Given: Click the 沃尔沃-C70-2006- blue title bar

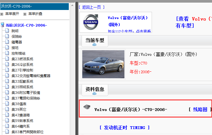Looking at the screenshot, I should tap(35, 6).
